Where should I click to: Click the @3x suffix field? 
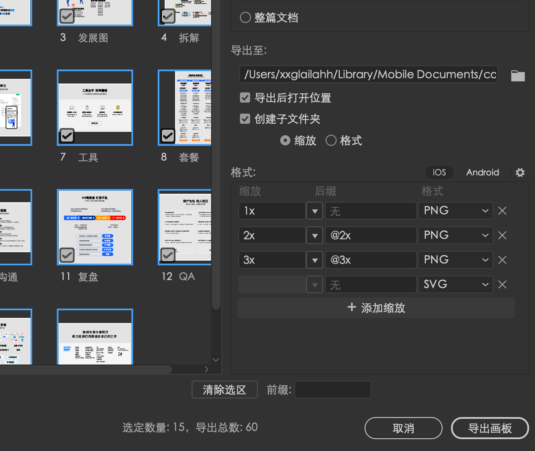tap(371, 260)
